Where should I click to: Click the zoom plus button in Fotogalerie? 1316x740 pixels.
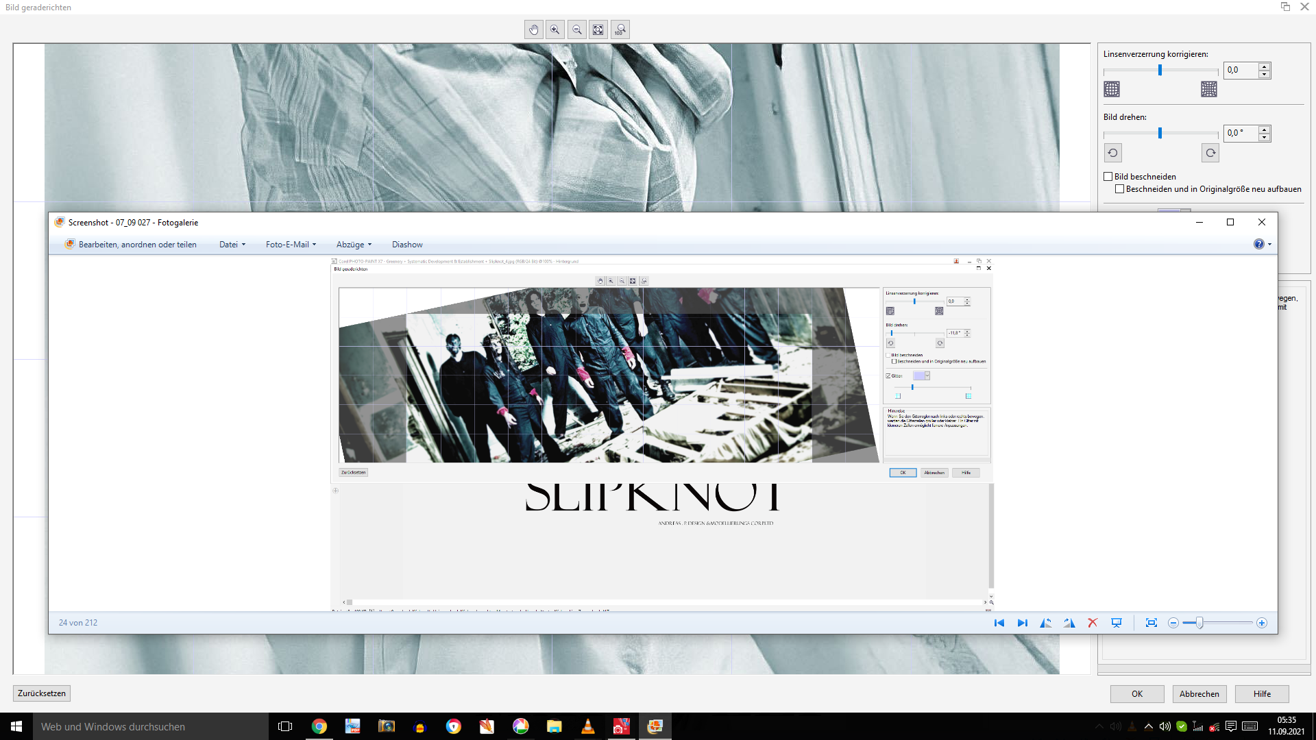[1262, 623]
